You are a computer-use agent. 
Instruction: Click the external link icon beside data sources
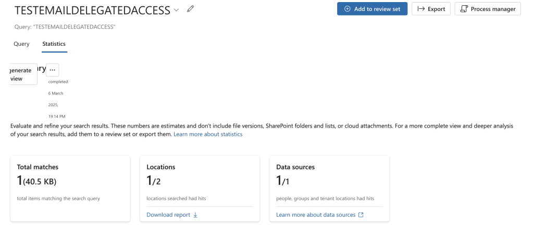point(361,215)
